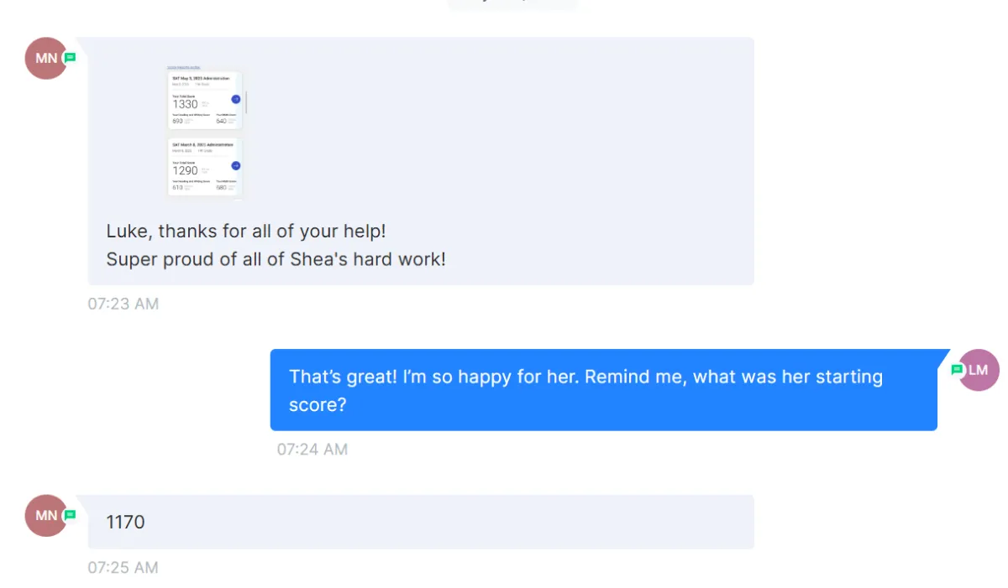Click the LM avatar on the right
Screen dimensions: 1008x588
[979, 370]
